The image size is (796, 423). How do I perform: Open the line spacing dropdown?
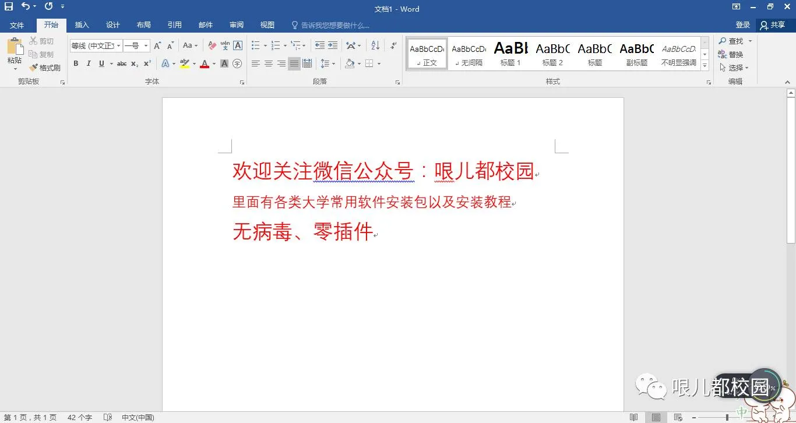pos(327,64)
